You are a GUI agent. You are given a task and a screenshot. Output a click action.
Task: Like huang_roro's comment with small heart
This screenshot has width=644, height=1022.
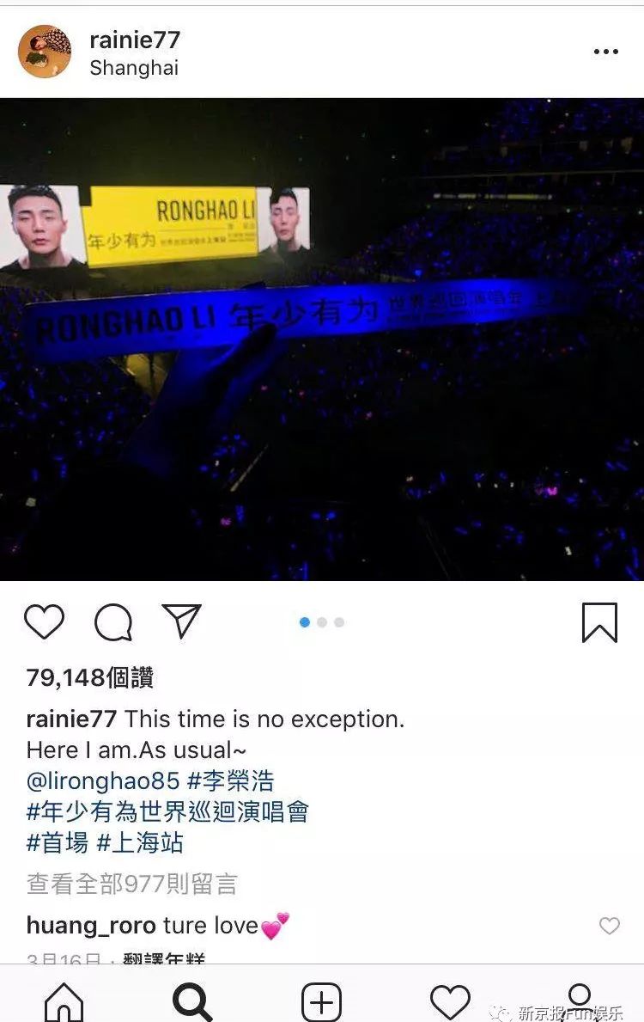click(610, 926)
